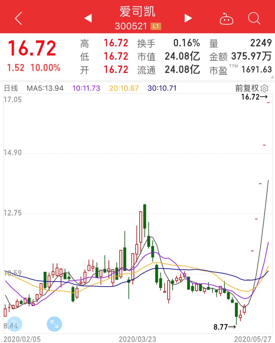Tap the orange 20:10.87 moving average
This screenshot has width=275, height=343.
click(x=124, y=88)
